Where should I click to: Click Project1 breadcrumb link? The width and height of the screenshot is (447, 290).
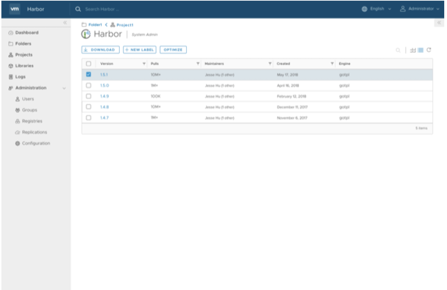coord(125,25)
